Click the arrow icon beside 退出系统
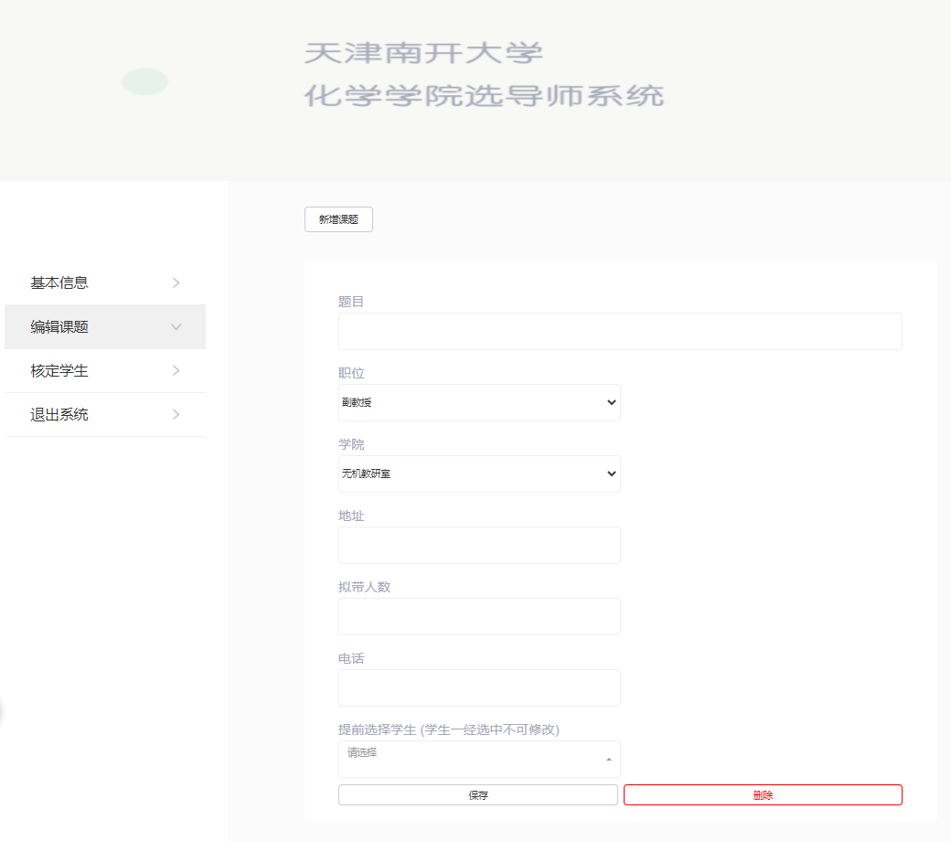 coord(176,414)
